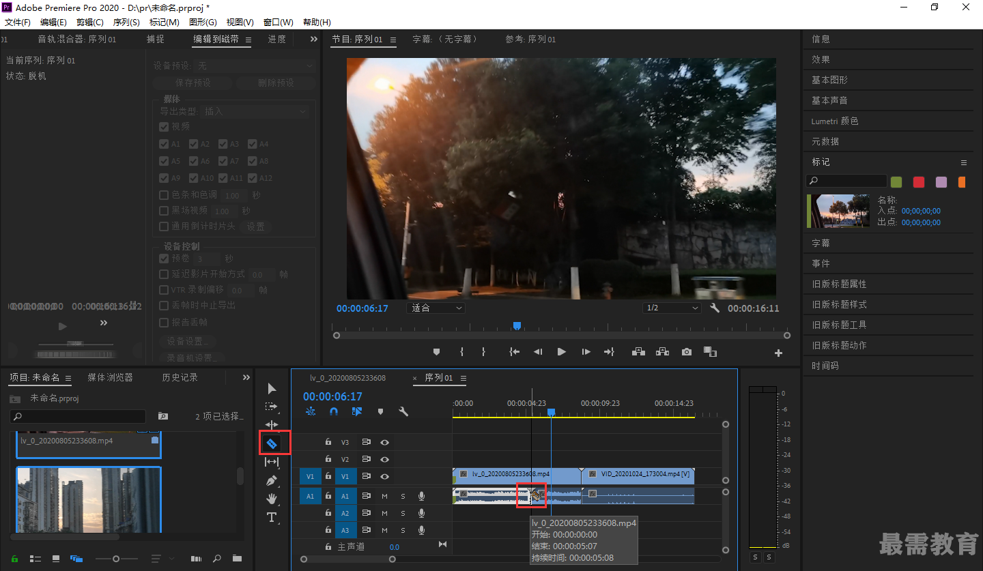Click the Mark Out bracket button
The height and width of the screenshot is (571, 983).
pos(483,352)
